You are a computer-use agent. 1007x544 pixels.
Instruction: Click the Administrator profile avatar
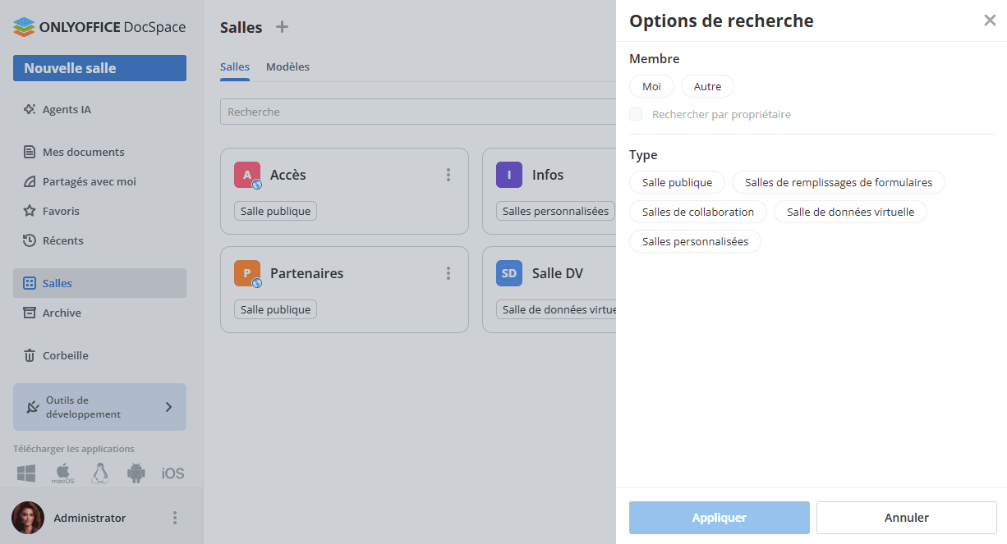tap(28, 518)
